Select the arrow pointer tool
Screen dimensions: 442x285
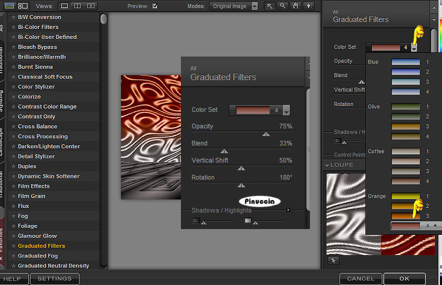click(270, 6)
